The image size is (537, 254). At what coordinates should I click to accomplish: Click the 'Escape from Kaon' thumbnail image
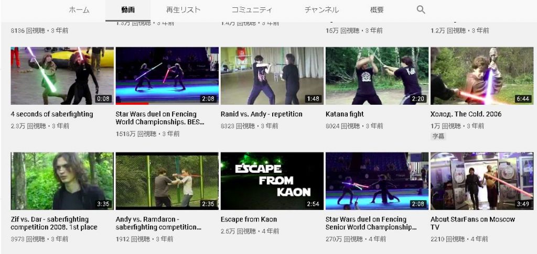(x=272, y=181)
